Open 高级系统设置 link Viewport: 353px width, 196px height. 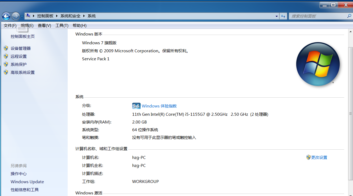tap(23, 73)
